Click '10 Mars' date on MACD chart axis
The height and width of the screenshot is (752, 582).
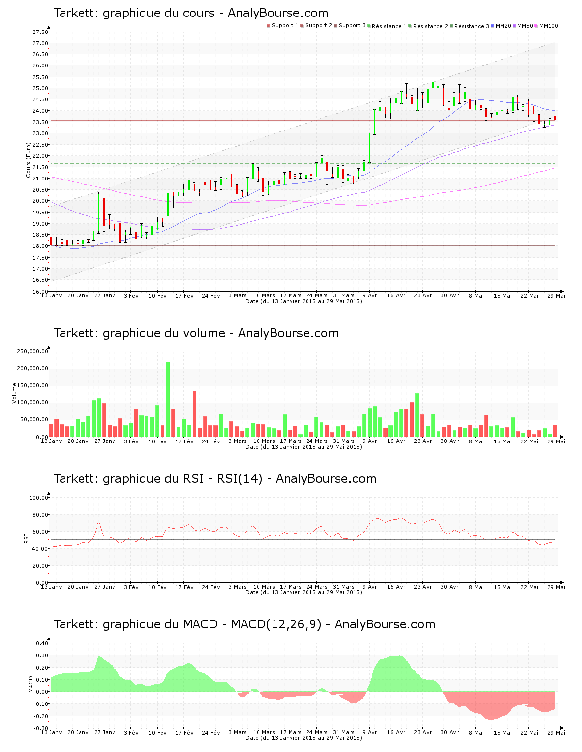click(264, 732)
